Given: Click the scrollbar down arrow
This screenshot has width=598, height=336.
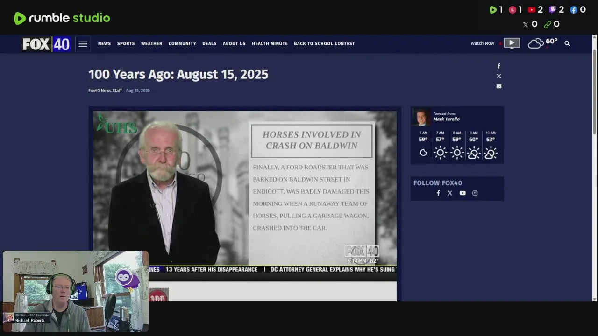Looking at the screenshot, I should point(595,299).
